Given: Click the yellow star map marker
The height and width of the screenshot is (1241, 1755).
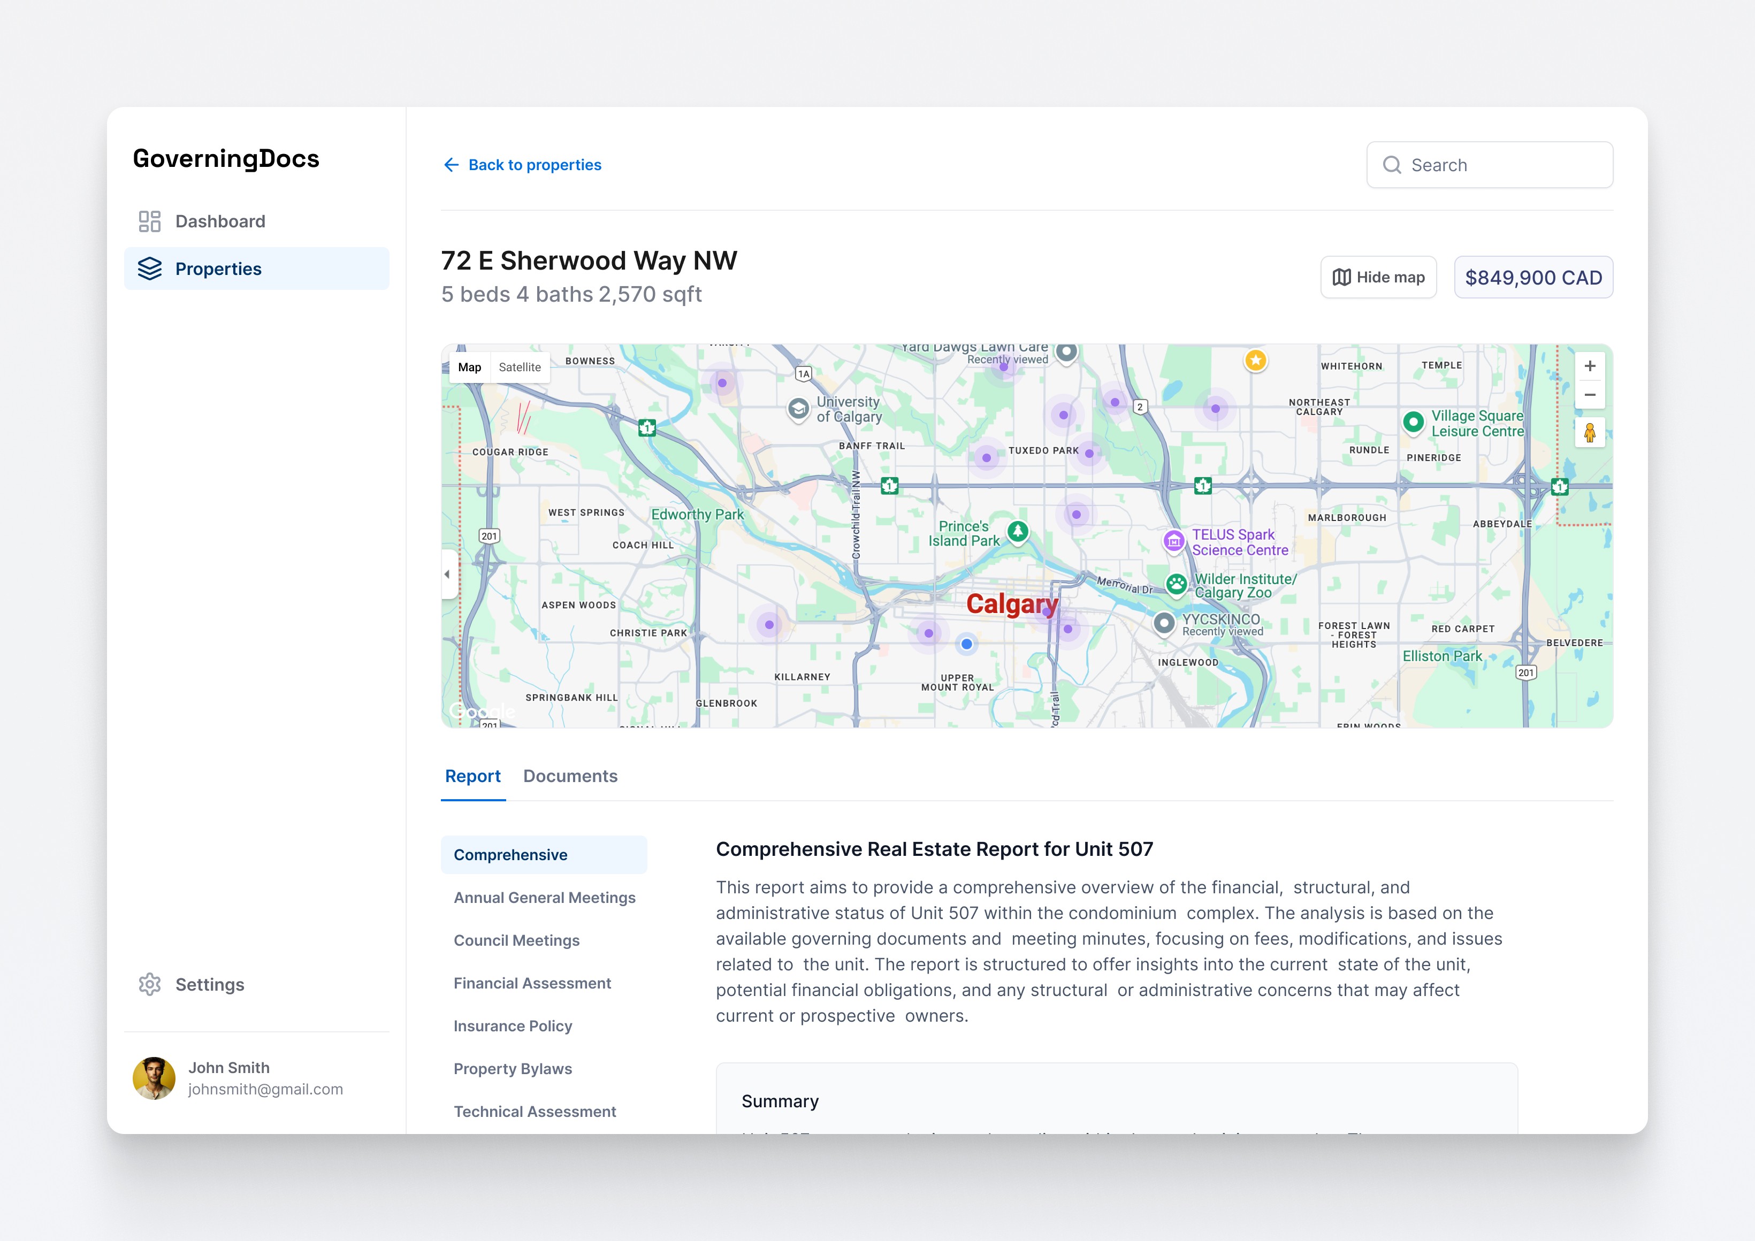Looking at the screenshot, I should point(1256,360).
